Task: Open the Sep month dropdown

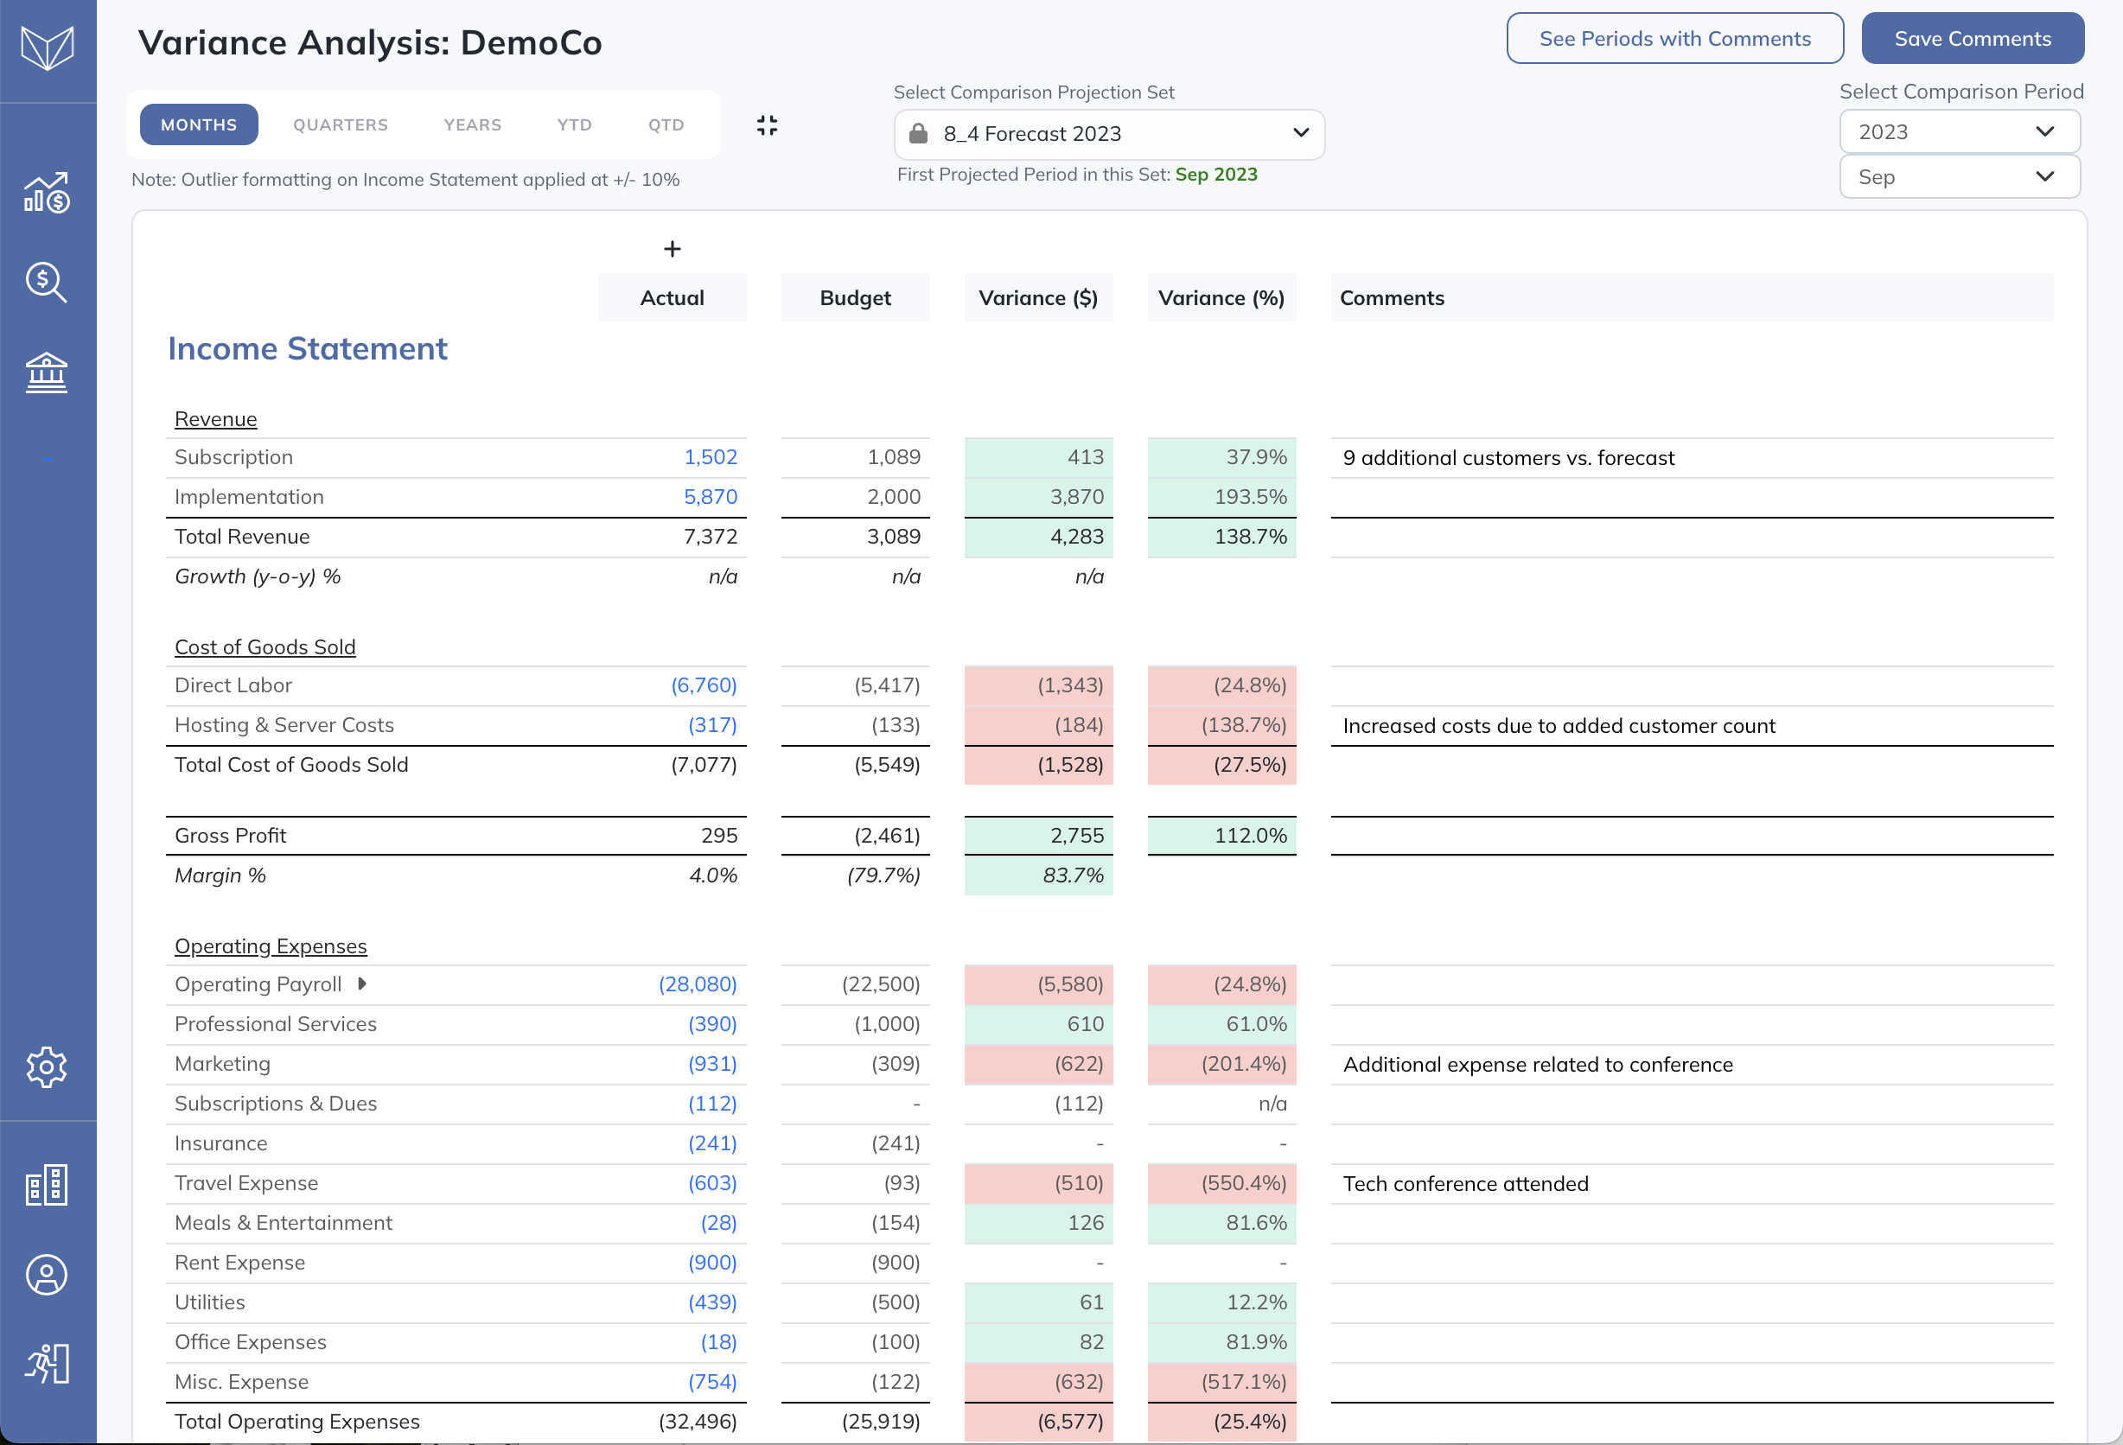Action: (1959, 177)
